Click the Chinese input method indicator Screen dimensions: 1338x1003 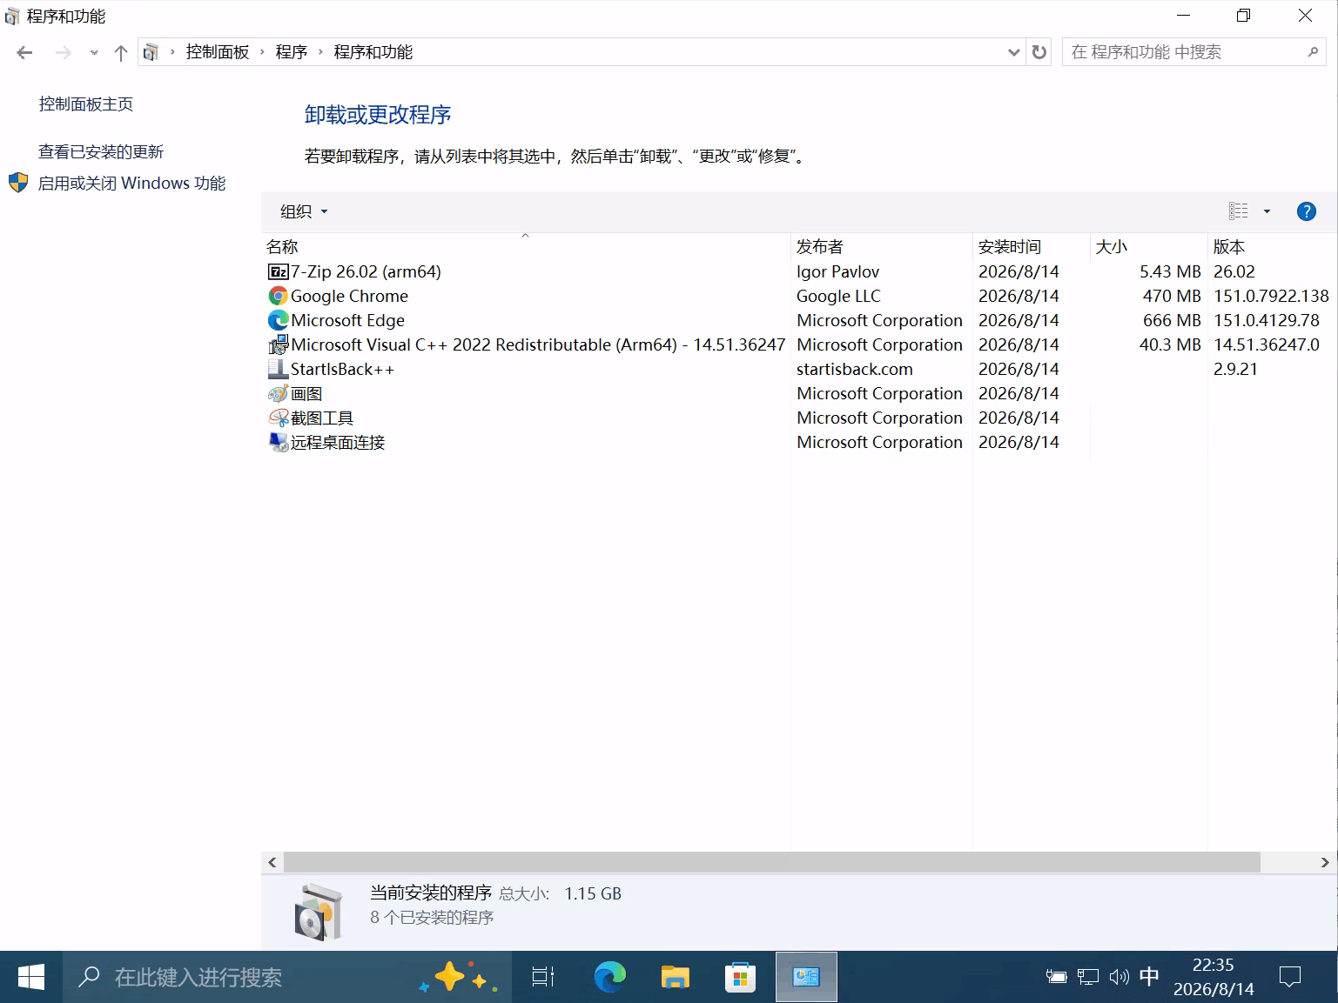[1149, 977]
